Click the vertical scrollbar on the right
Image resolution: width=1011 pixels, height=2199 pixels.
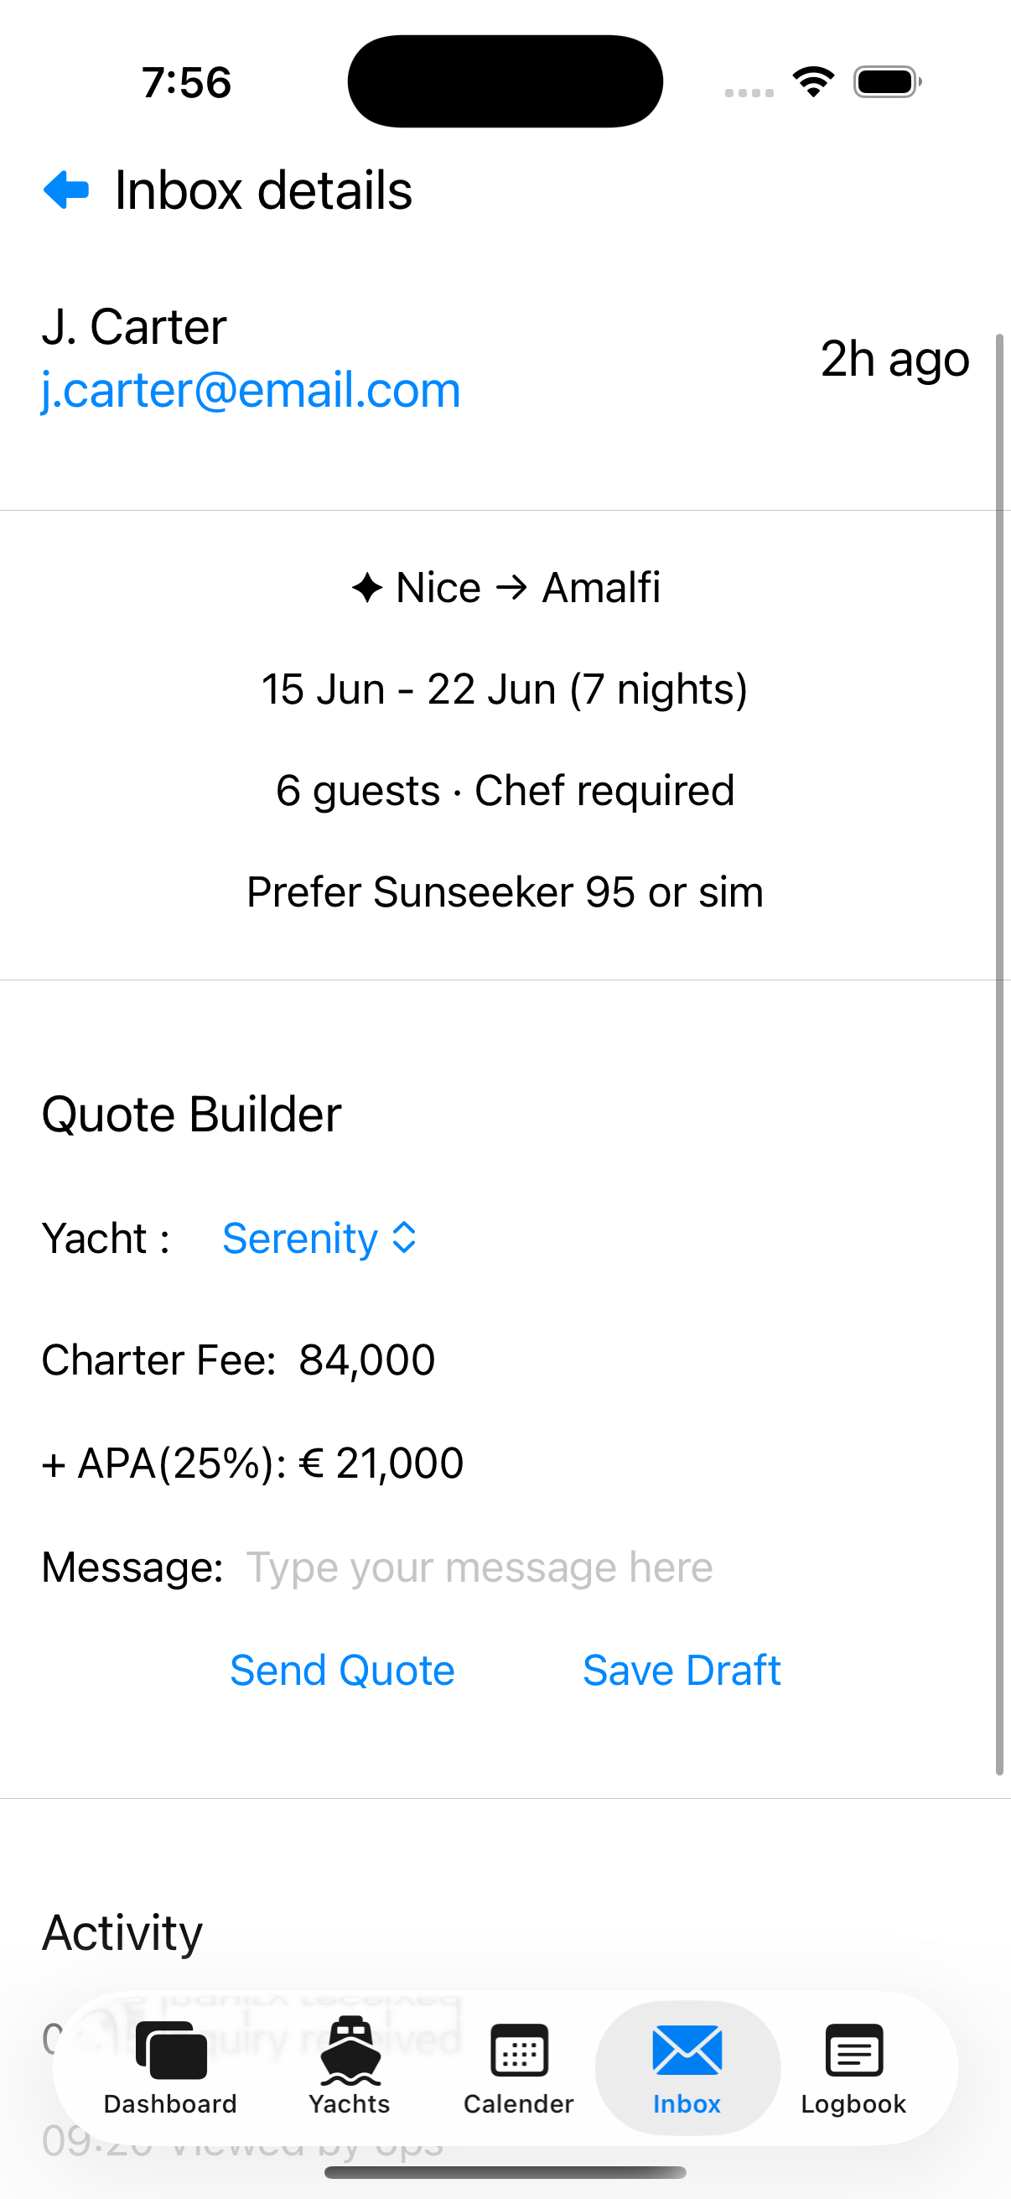[999, 1054]
